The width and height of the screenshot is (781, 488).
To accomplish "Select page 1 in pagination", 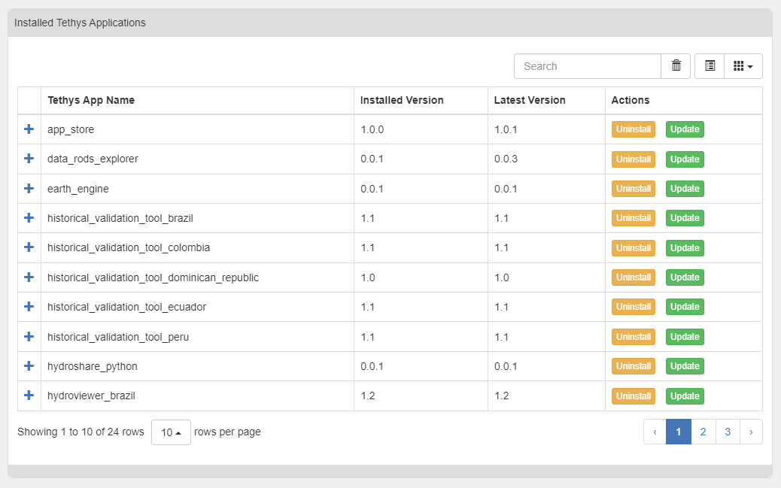I will [x=679, y=432].
